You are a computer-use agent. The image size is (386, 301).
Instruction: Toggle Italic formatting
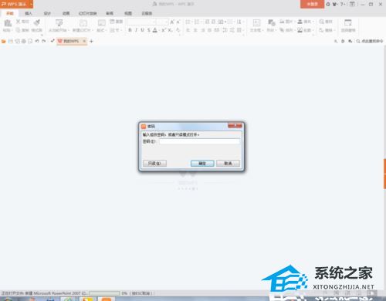click(x=136, y=30)
